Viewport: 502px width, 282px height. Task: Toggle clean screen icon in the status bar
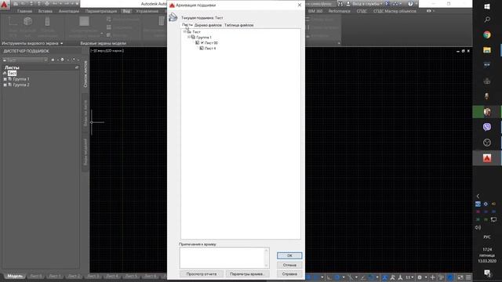pos(460,277)
